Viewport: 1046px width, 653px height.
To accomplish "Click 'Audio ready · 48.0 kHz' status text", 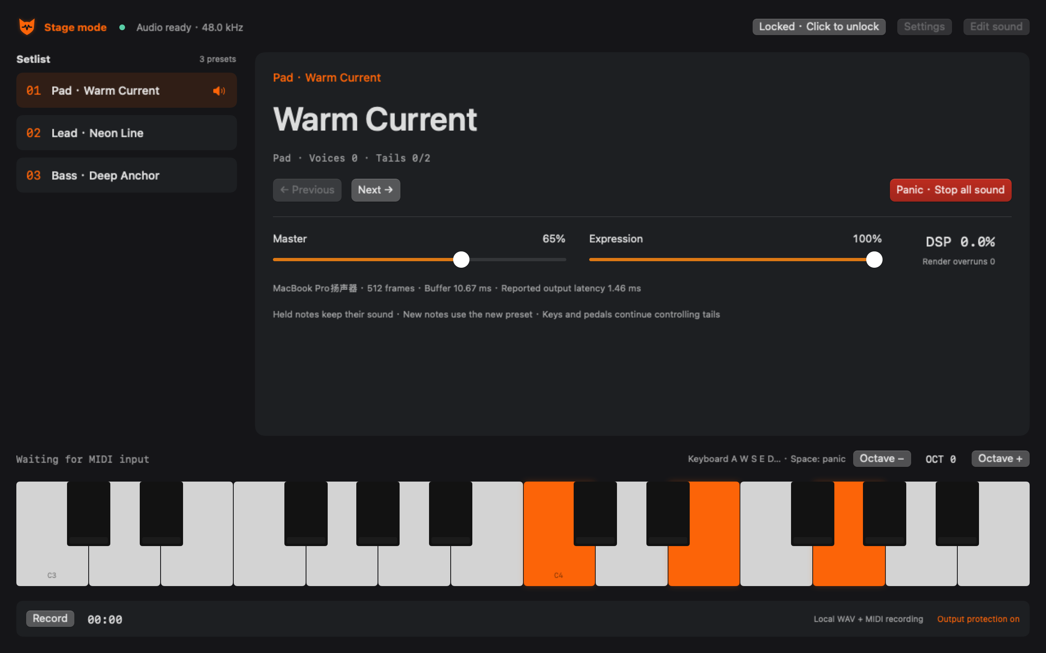I will coord(190,27).
